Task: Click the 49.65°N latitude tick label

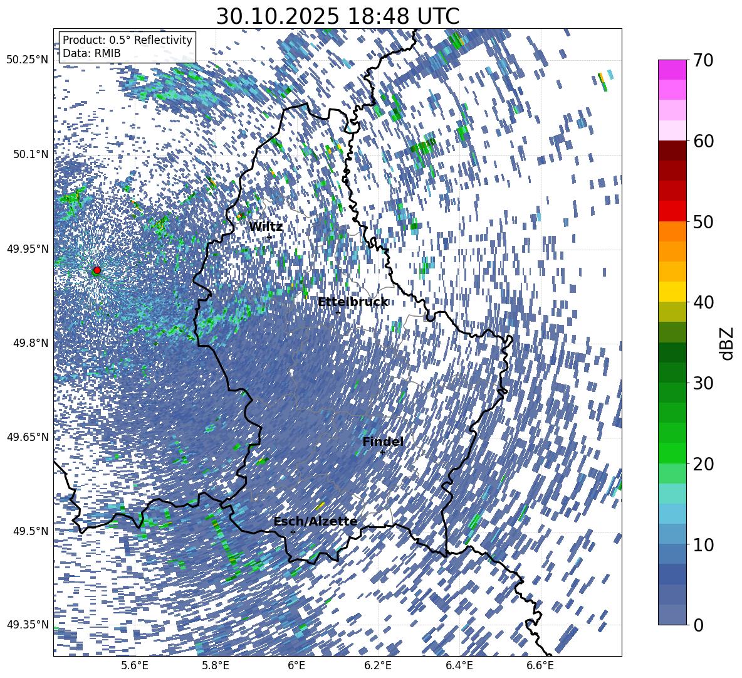Action: (x=28, y=437)
